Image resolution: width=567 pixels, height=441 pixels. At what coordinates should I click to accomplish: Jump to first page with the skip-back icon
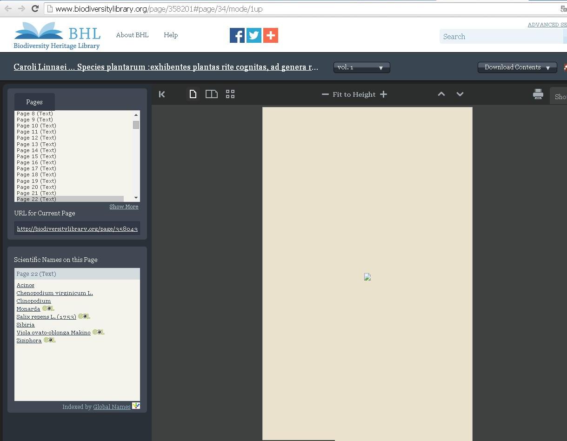162,94
